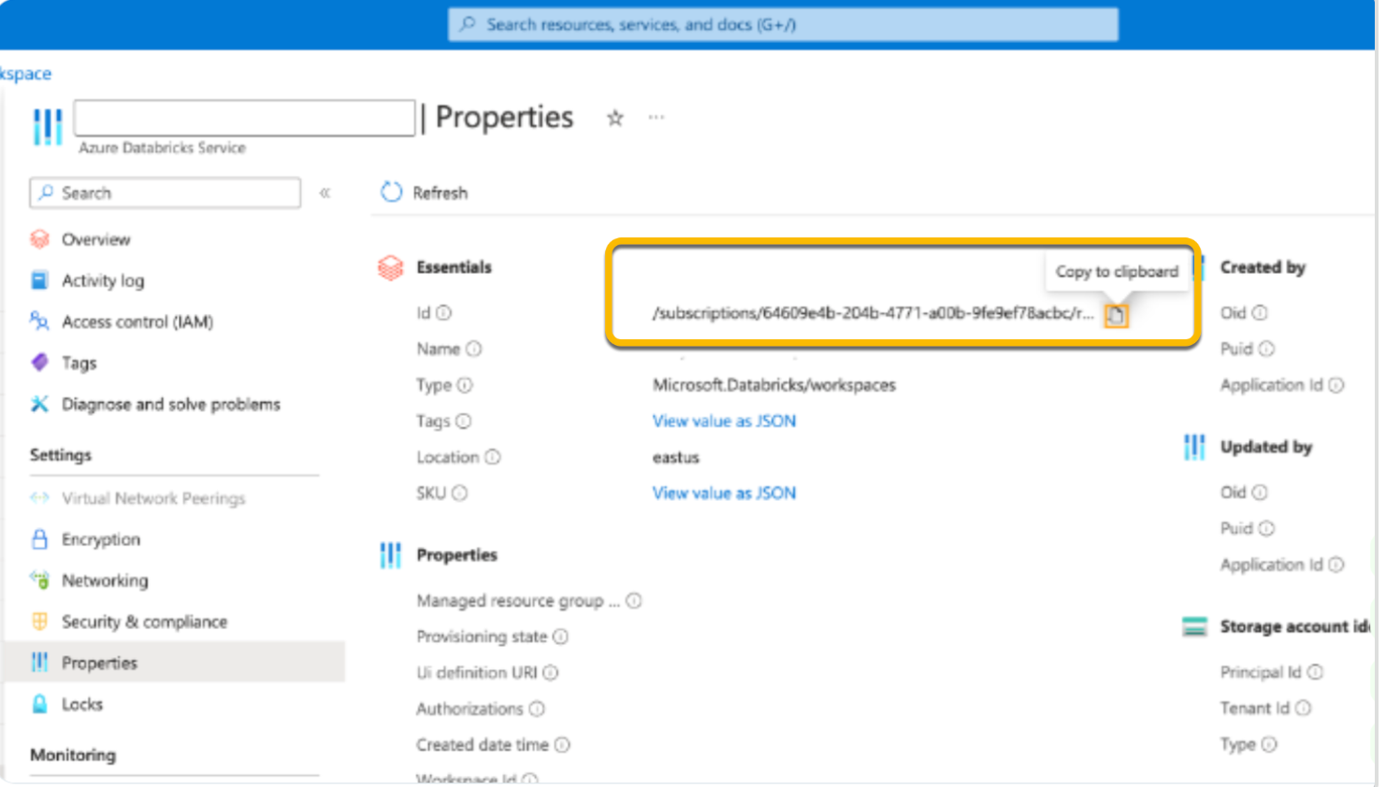Open Access control (IAM)

click(x=137, y=322)
